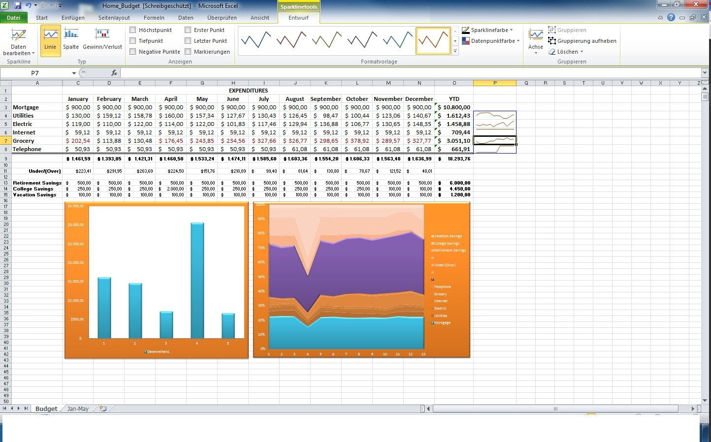Open the Excel help question mark icon

coord(671,17)
